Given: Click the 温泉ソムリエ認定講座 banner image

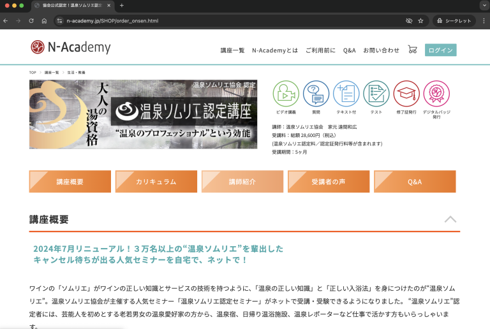Looking at the screenshot, I should point(143,114).
